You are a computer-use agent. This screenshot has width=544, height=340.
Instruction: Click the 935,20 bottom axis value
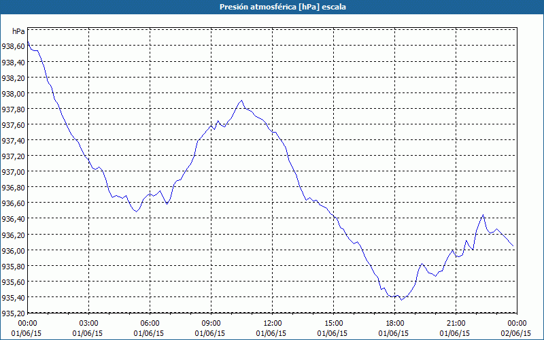tap(13, 313)
